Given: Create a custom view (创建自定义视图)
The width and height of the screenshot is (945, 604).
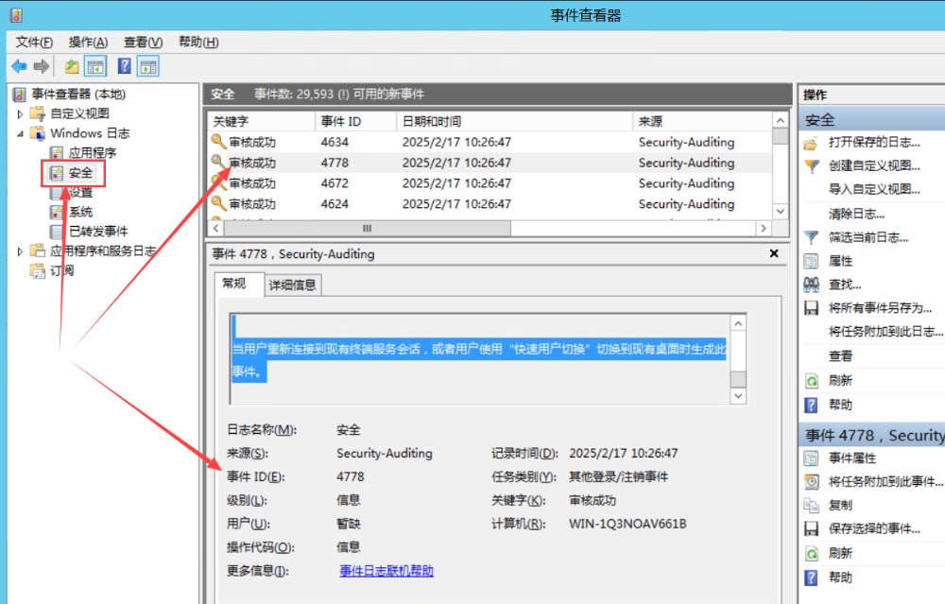Looking at the screenshot, I should click(873, 165).
